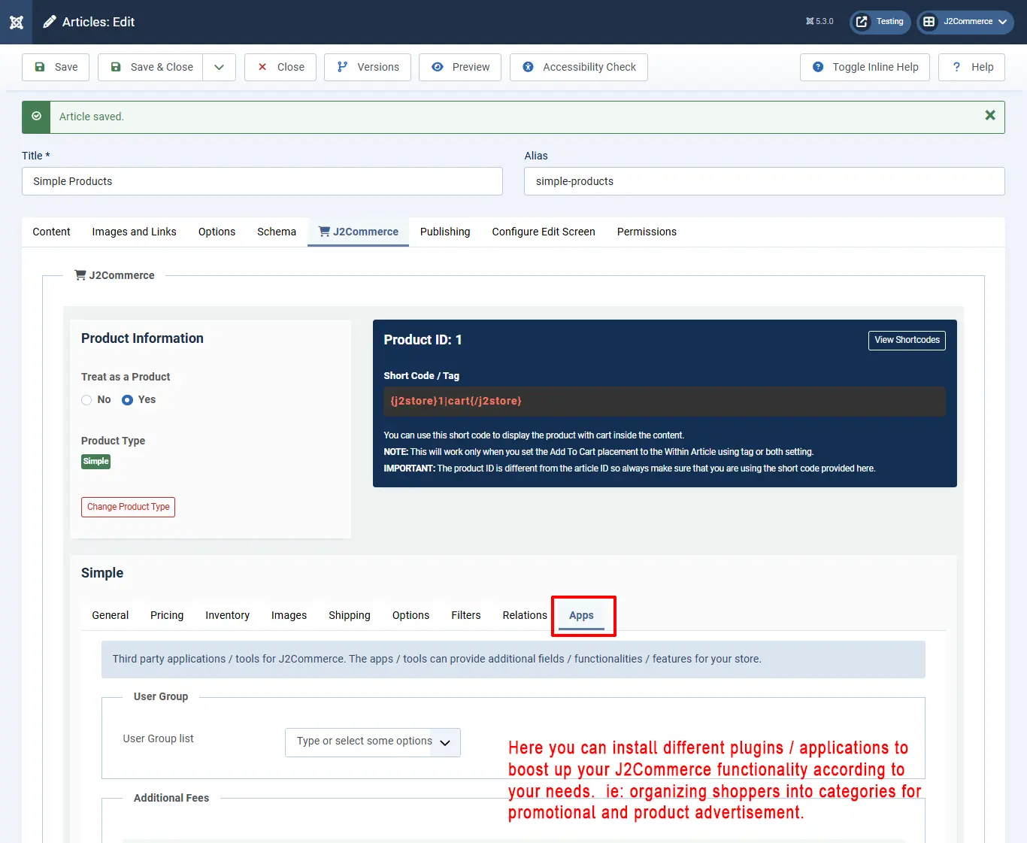Click the j2store short code field

(x=665, y=402)
